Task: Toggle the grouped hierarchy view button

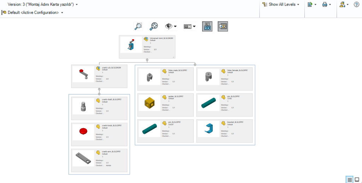Action: tap(207, 26)
